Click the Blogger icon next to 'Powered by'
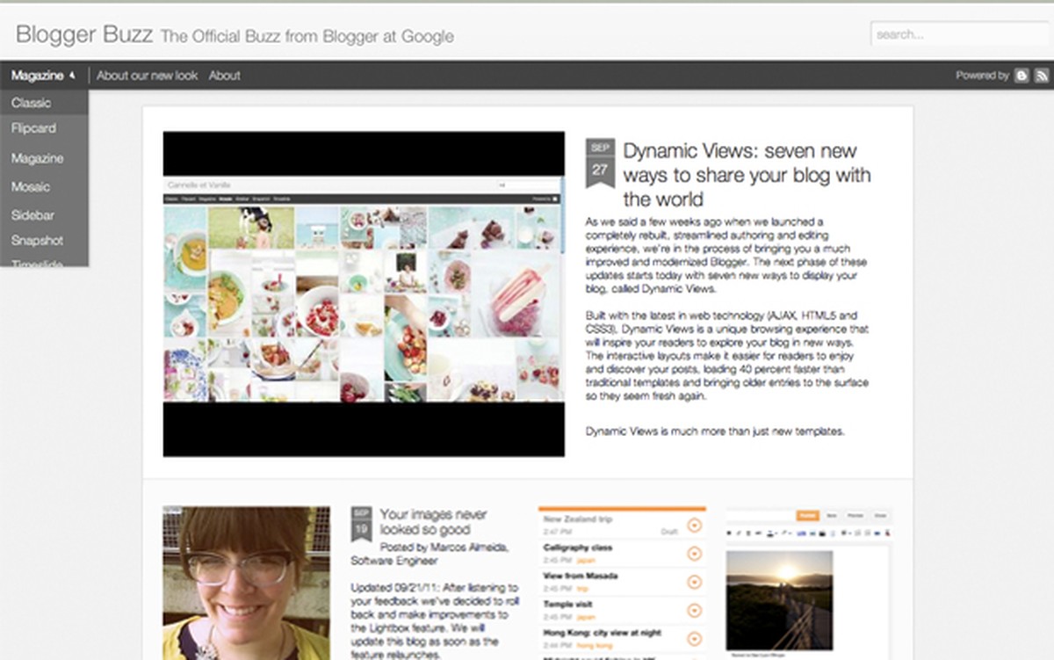The height and width of the screenshot is (660, 1054). [1022, 76]
